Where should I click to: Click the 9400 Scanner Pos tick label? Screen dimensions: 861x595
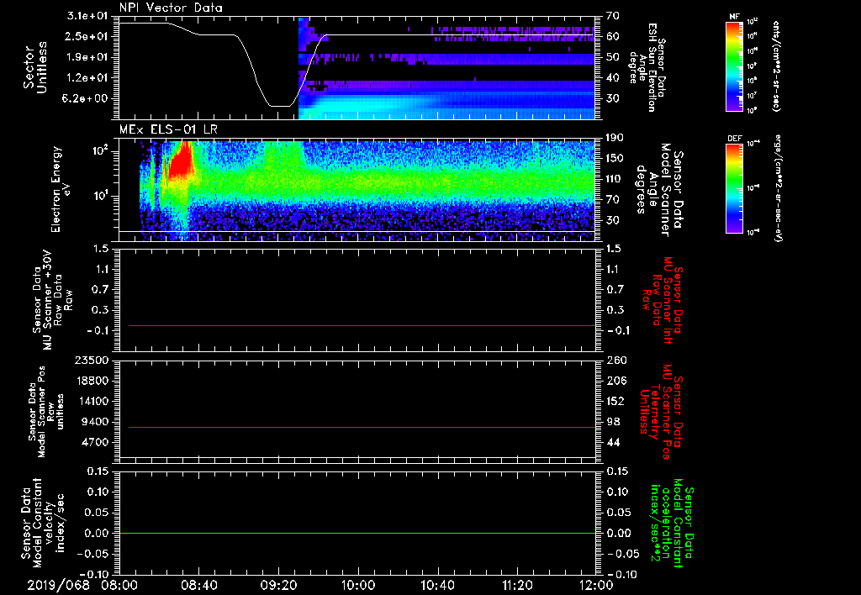click(95, 422)
